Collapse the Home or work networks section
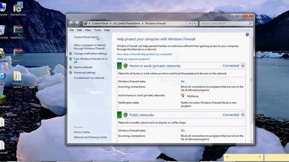Screen dimensions: 289x162 click(x=243, y=66)
